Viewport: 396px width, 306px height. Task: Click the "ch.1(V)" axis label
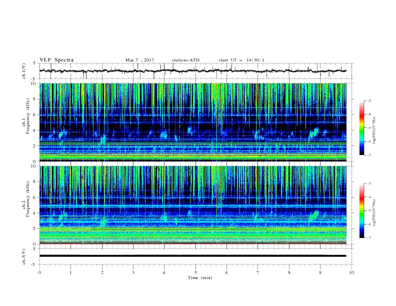24,71
